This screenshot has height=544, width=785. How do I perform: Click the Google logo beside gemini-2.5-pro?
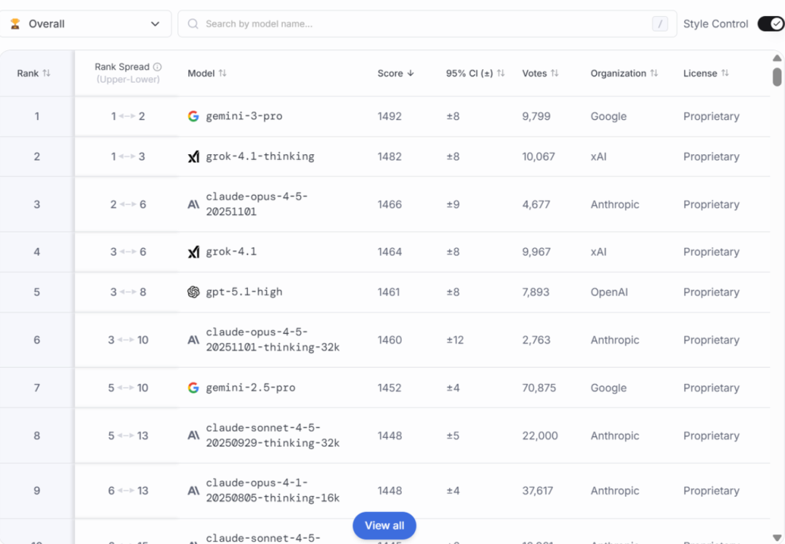(193, 388)
